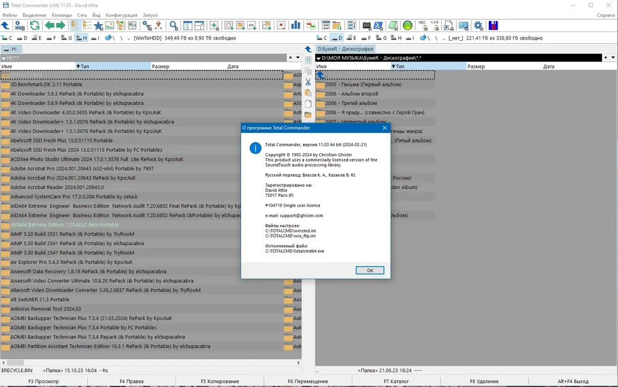Open the DOS command prompt icon

[366, 26]
